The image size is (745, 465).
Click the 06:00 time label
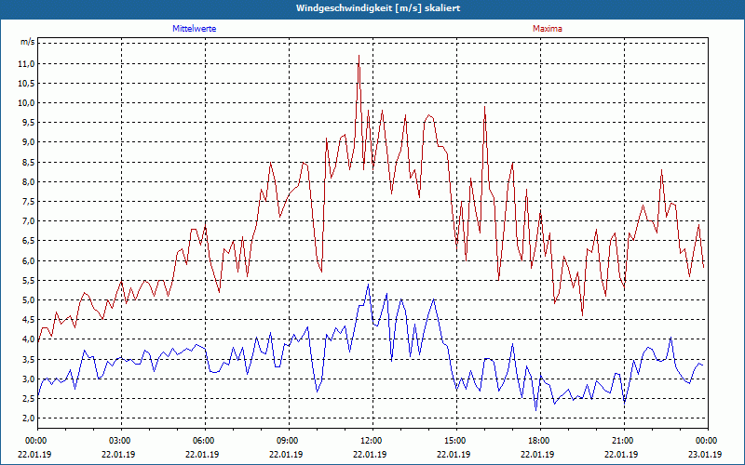click(202, 441)
